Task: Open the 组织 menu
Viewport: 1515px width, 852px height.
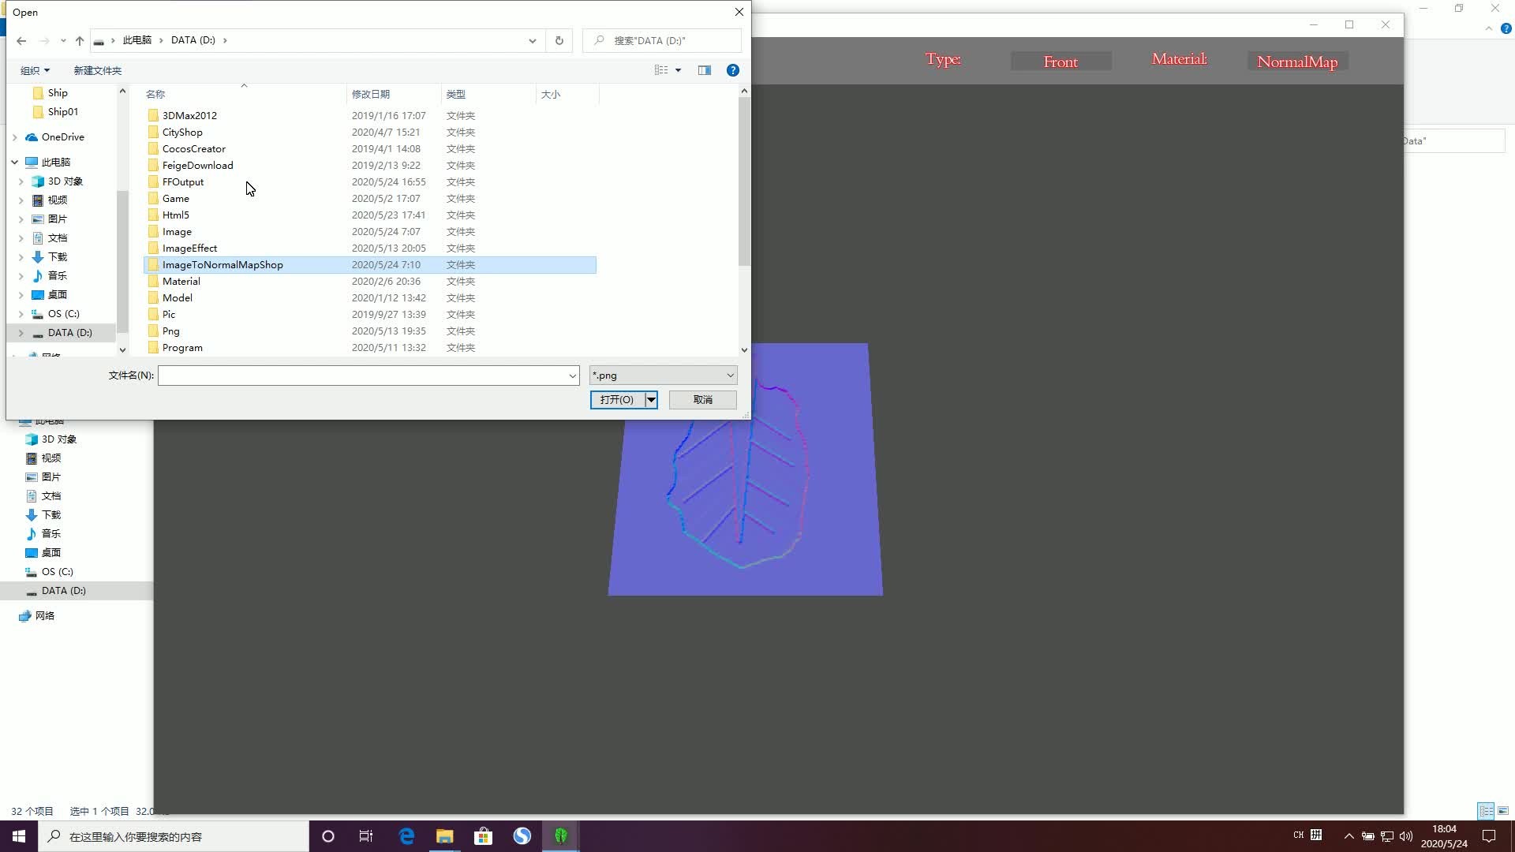Action: coord(35,70)
